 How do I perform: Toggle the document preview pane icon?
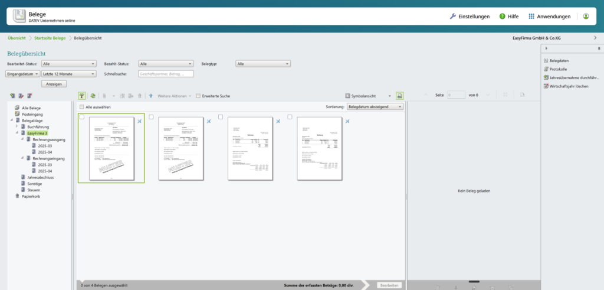(399, 96)
